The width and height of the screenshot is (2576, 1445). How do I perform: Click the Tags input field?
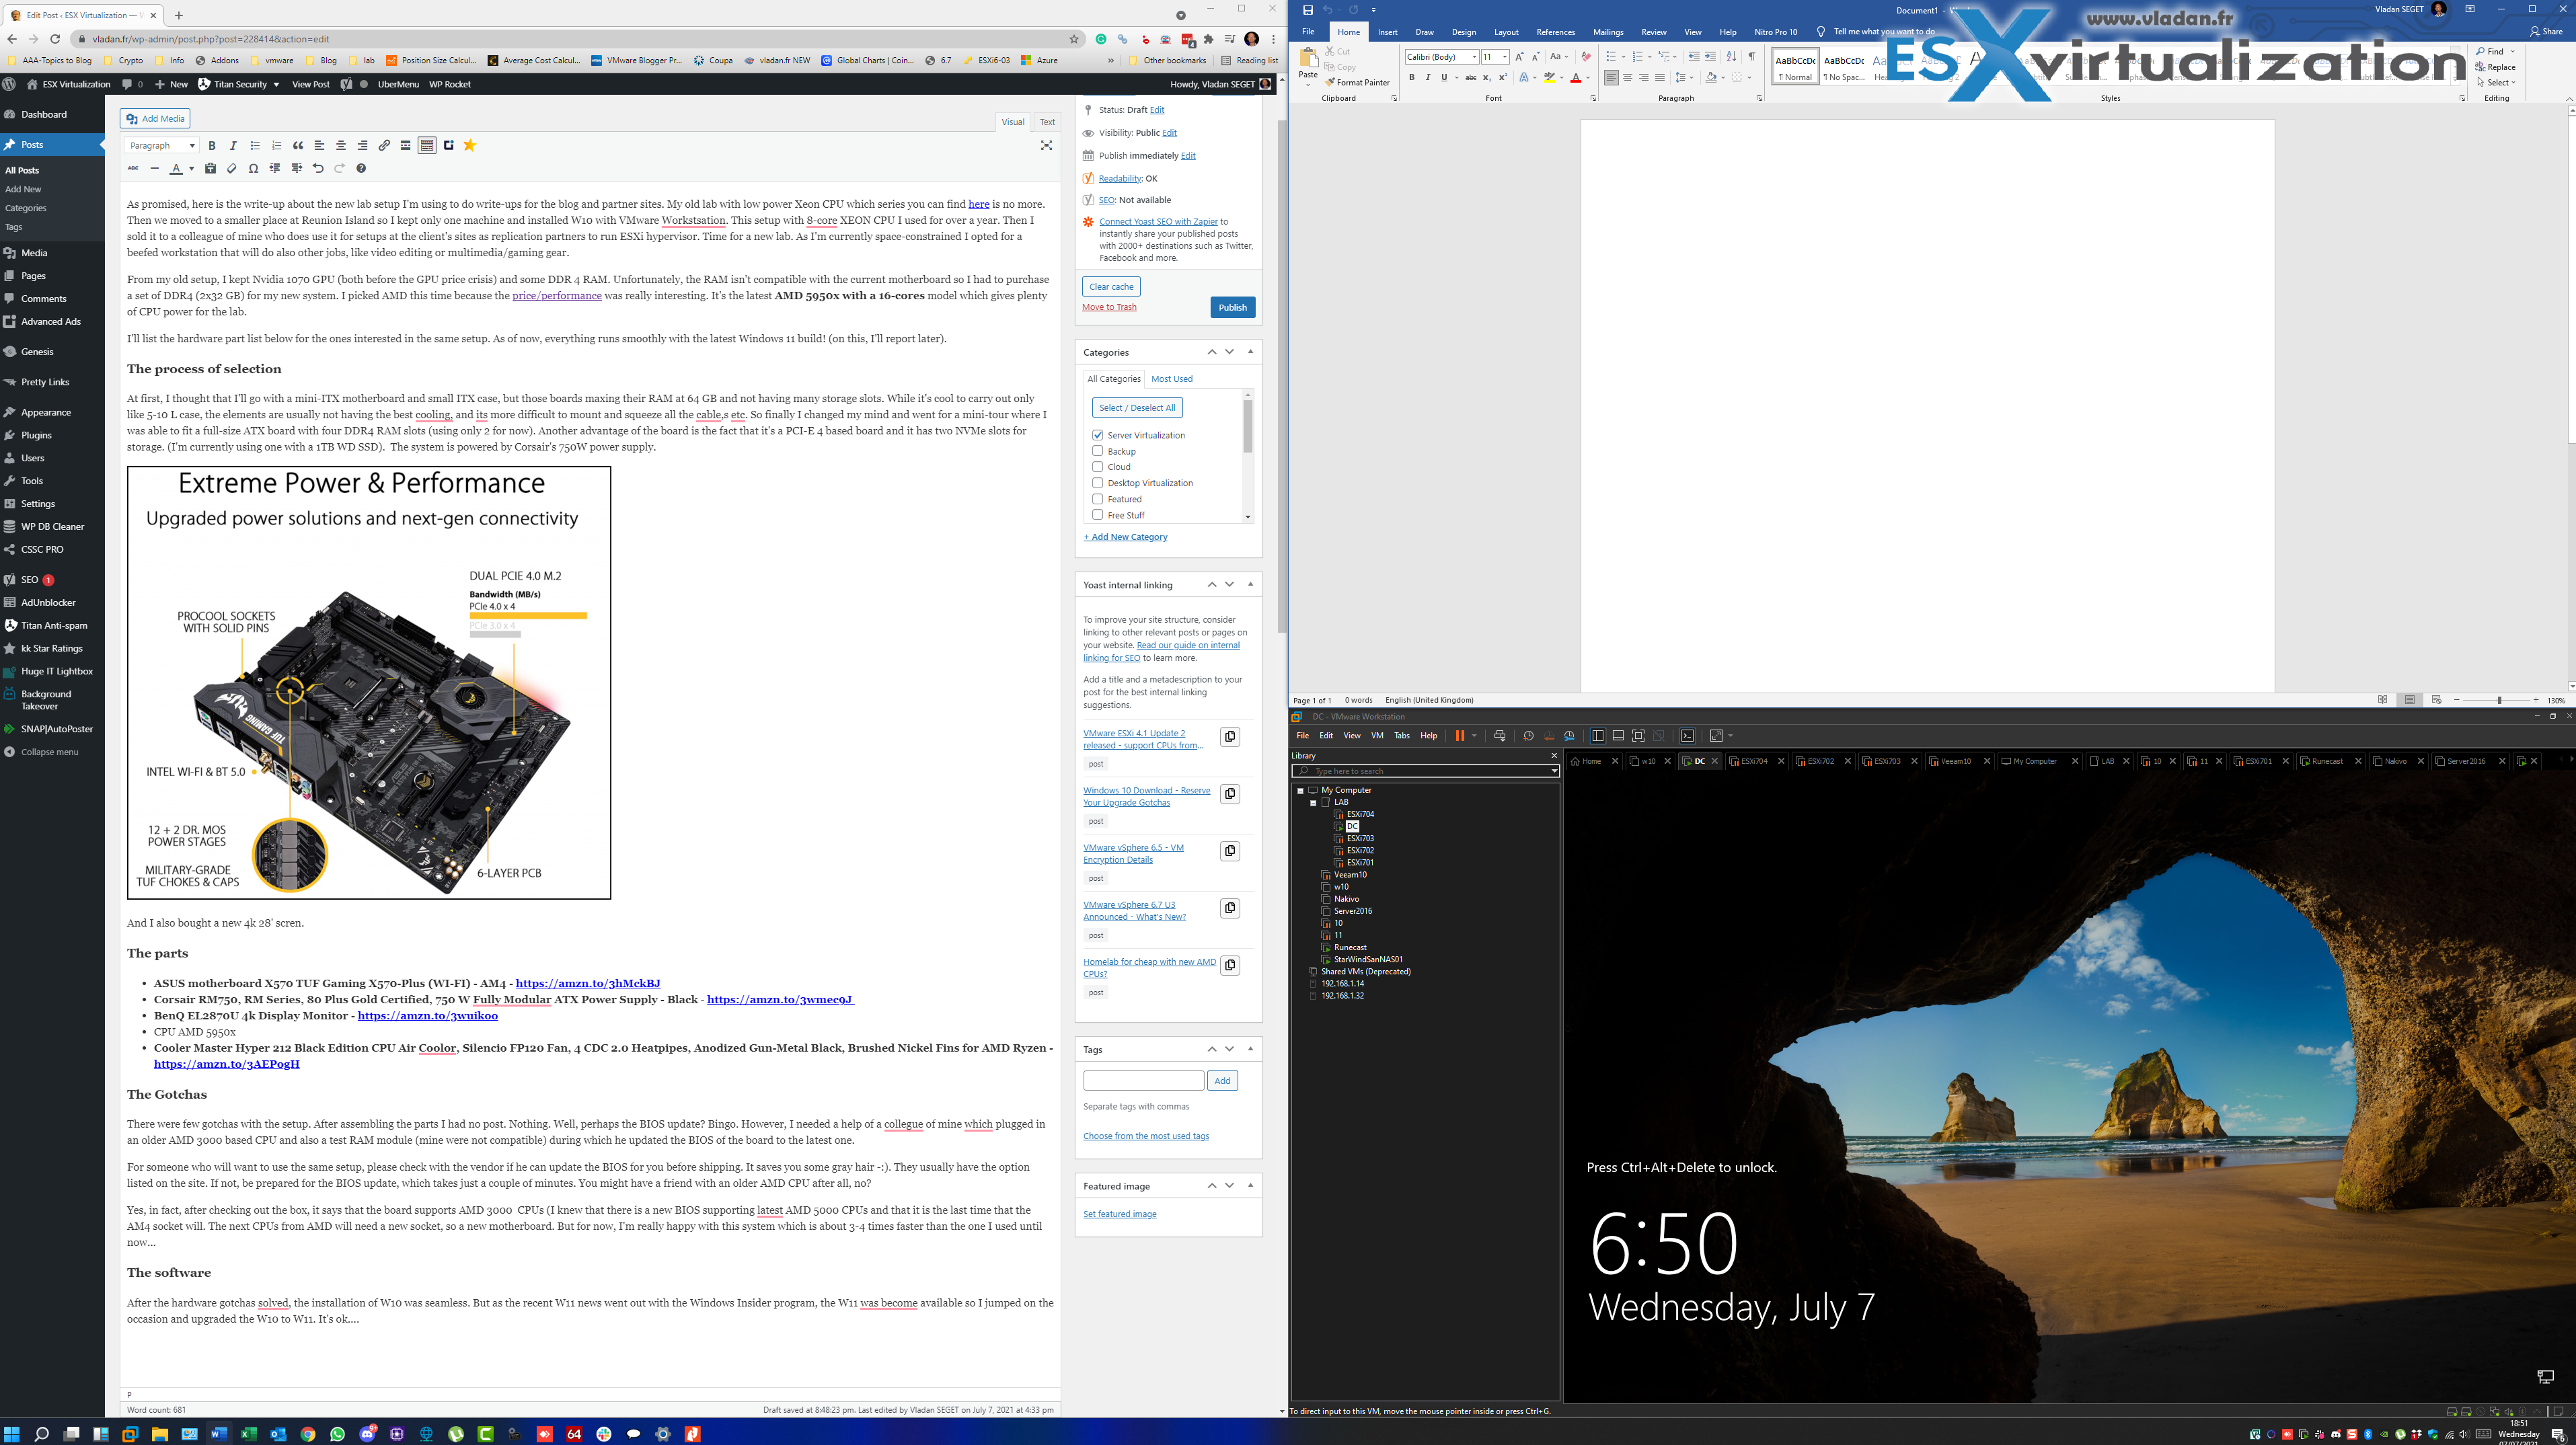pyautogui.click(x=1143, y=1081)
